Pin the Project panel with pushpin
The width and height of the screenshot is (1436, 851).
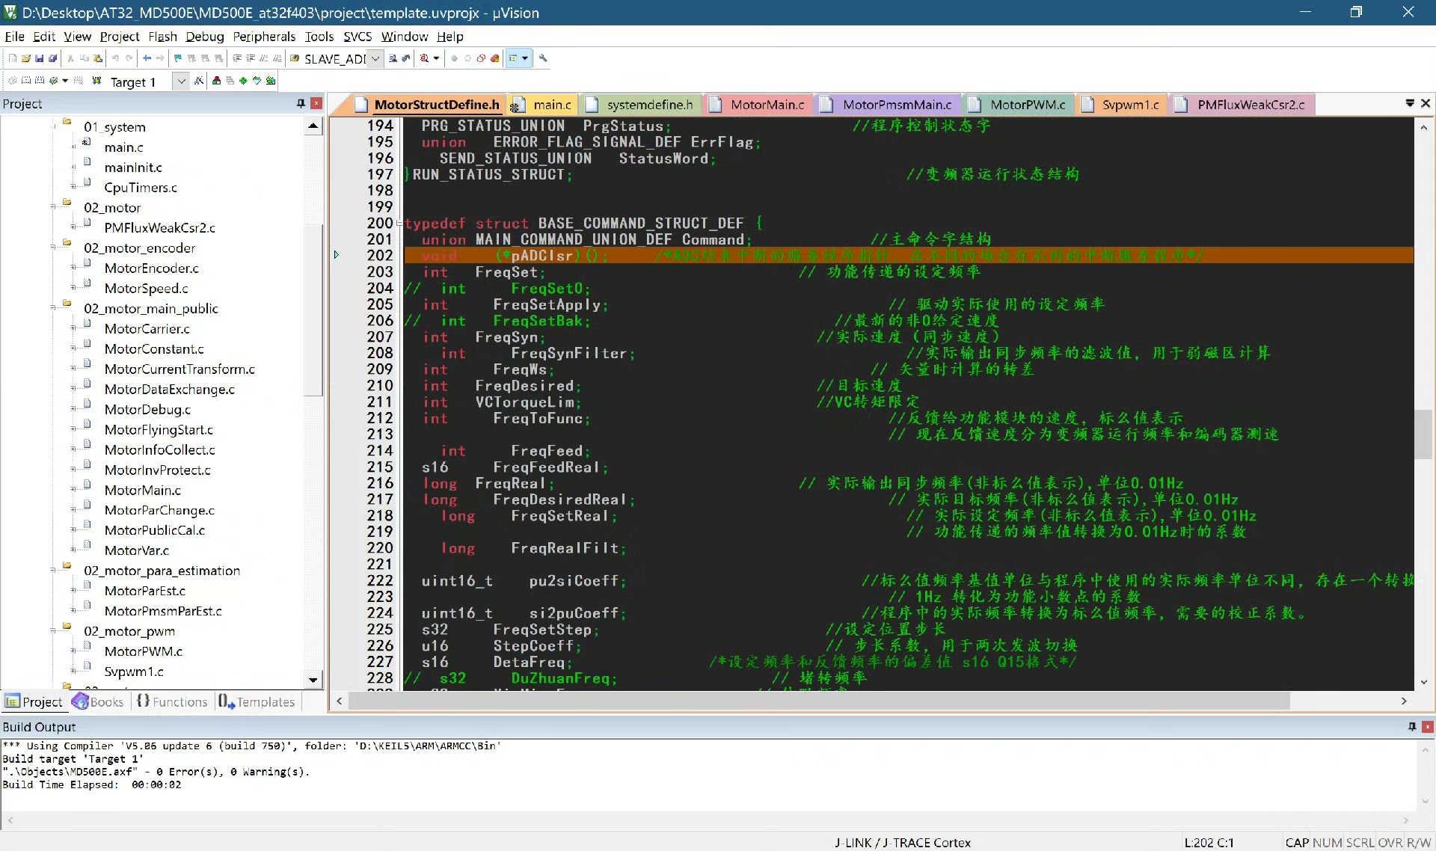pyautogui.click(x=301, y=104)
